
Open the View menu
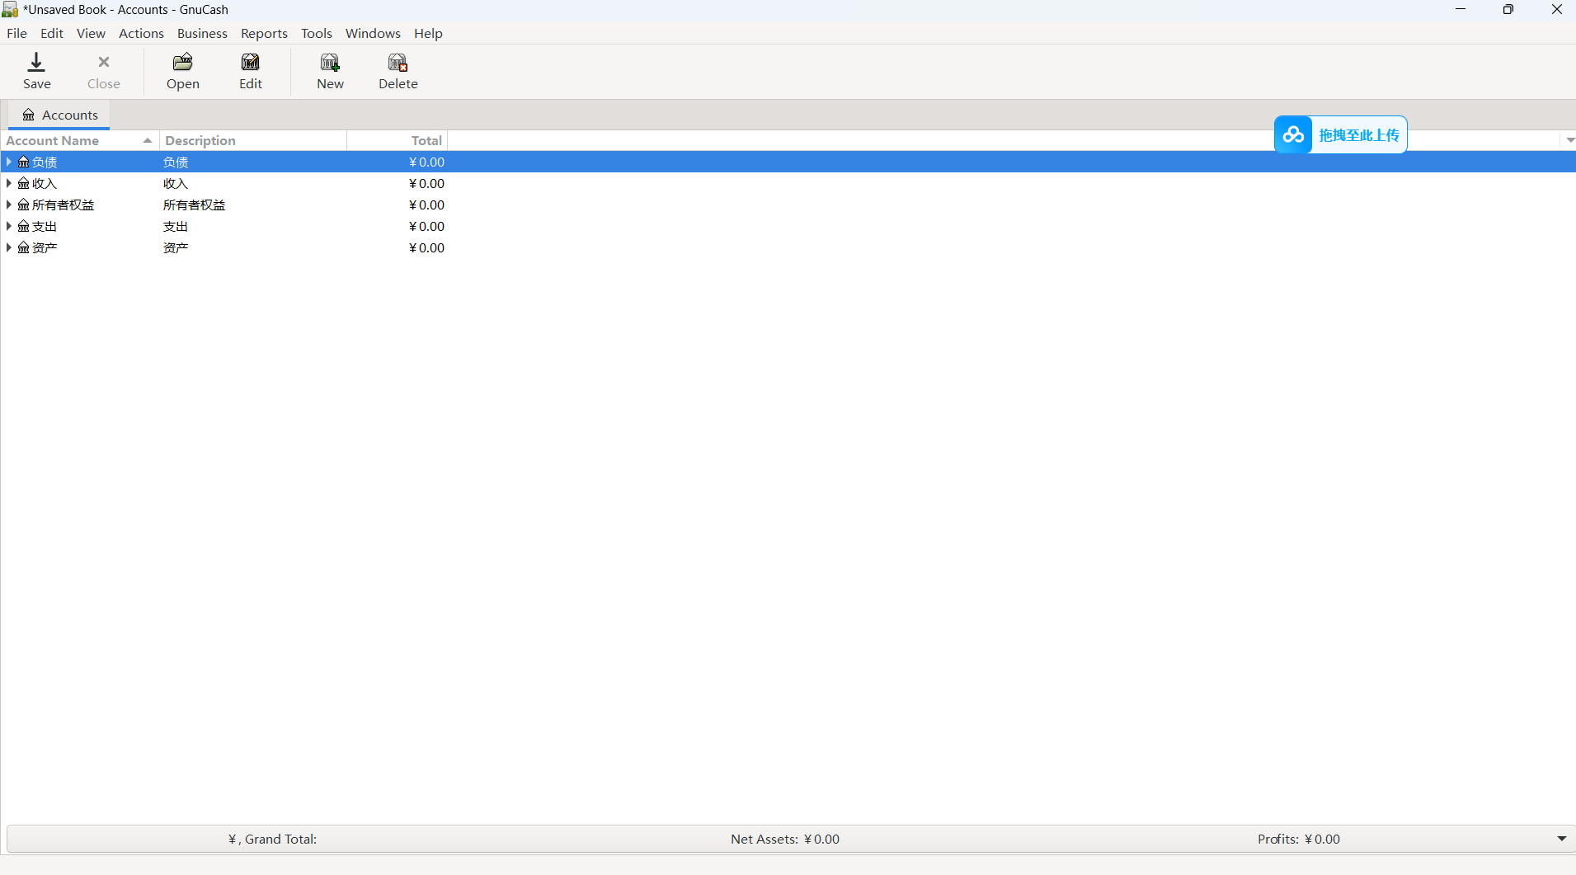point(91,33)
